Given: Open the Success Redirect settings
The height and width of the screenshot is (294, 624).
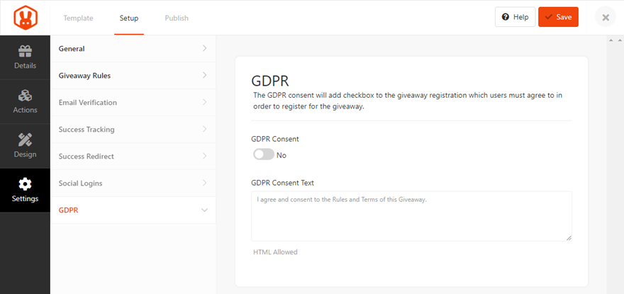Looking at the screenshot, I should pyautogui.click(x=87, y=157).
